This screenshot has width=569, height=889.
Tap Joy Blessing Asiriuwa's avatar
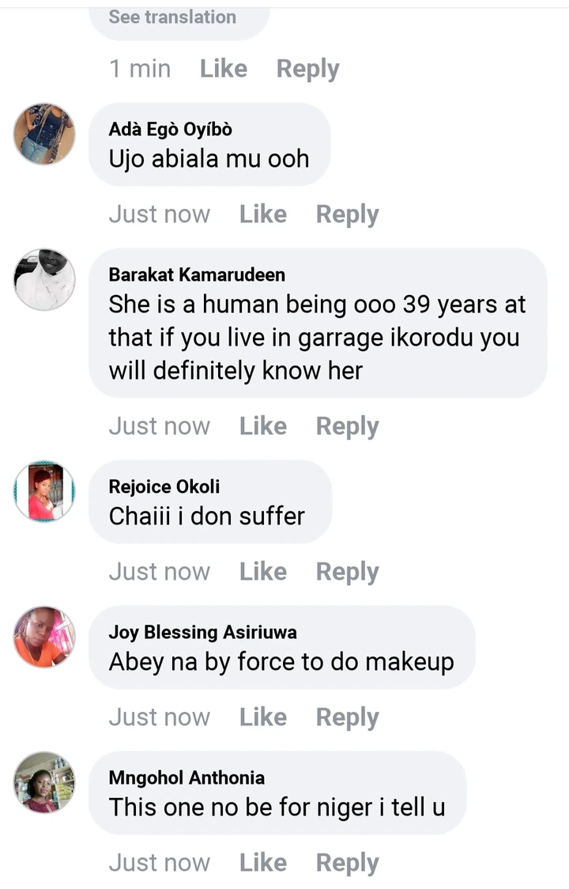(44, 637)
